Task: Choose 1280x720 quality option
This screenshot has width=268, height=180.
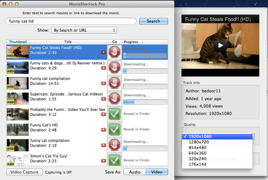Action: click(x=217, y=142)
